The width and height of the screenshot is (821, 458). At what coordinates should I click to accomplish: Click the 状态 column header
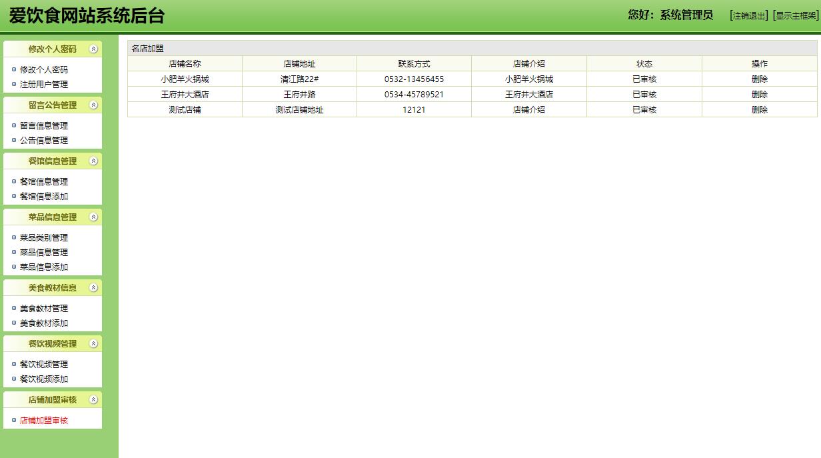pos(644,63)
